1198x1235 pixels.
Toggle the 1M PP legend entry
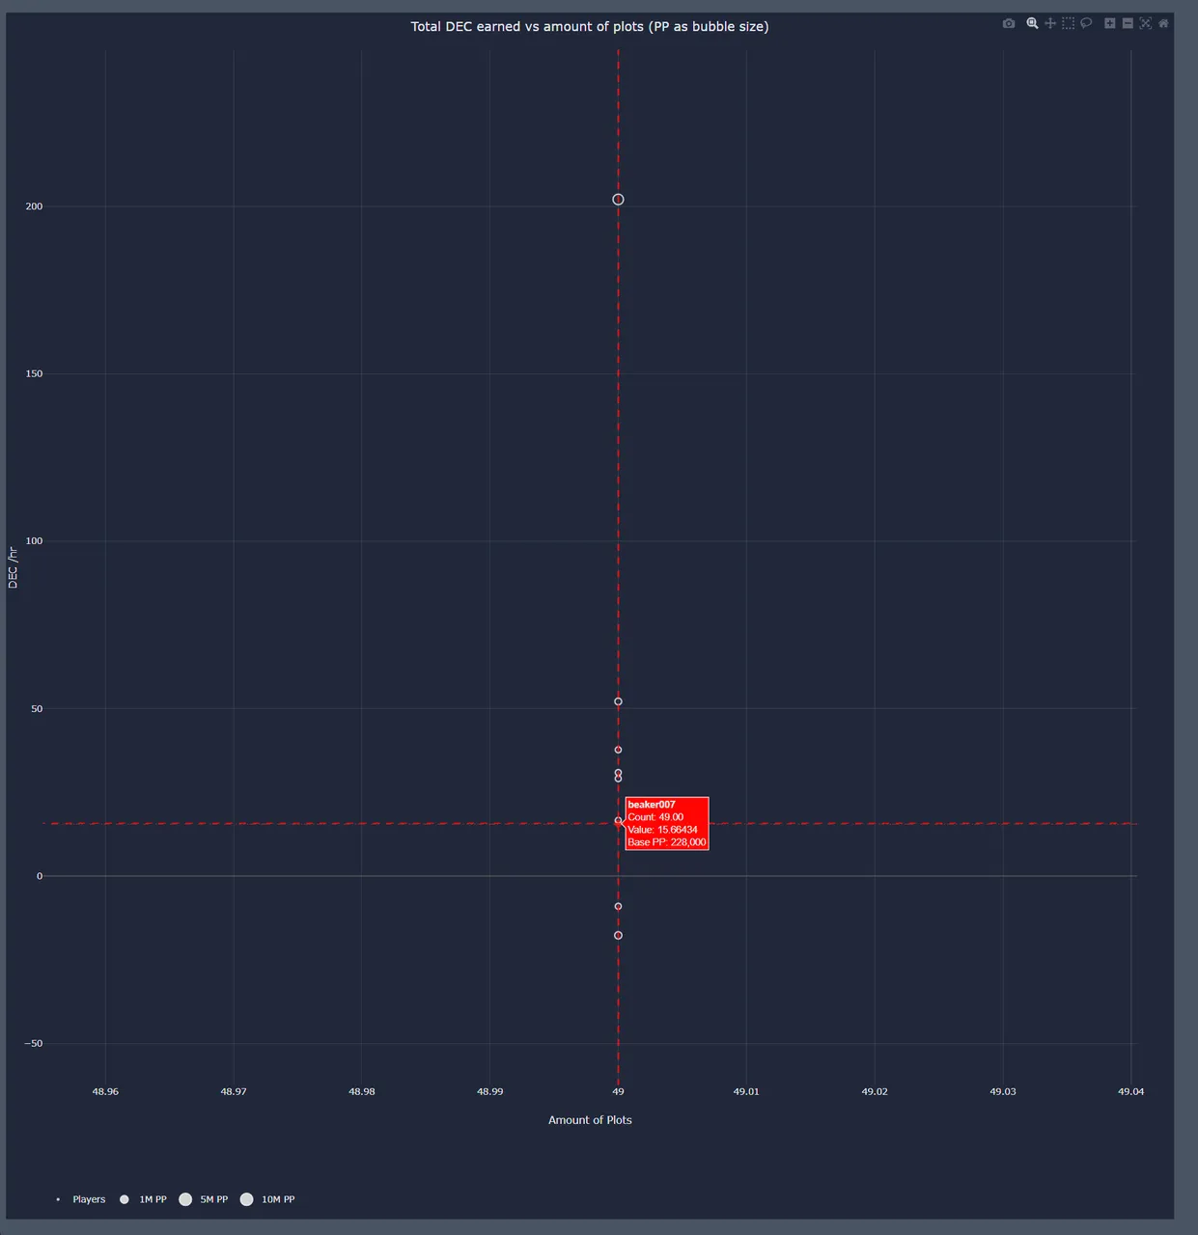pos(143,1199)
